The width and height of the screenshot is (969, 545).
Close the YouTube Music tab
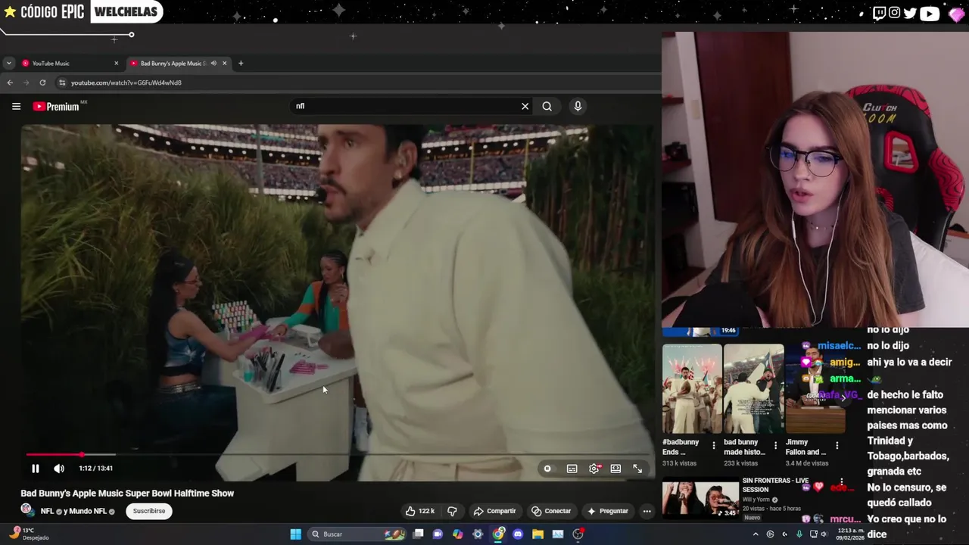coord(116,64)
